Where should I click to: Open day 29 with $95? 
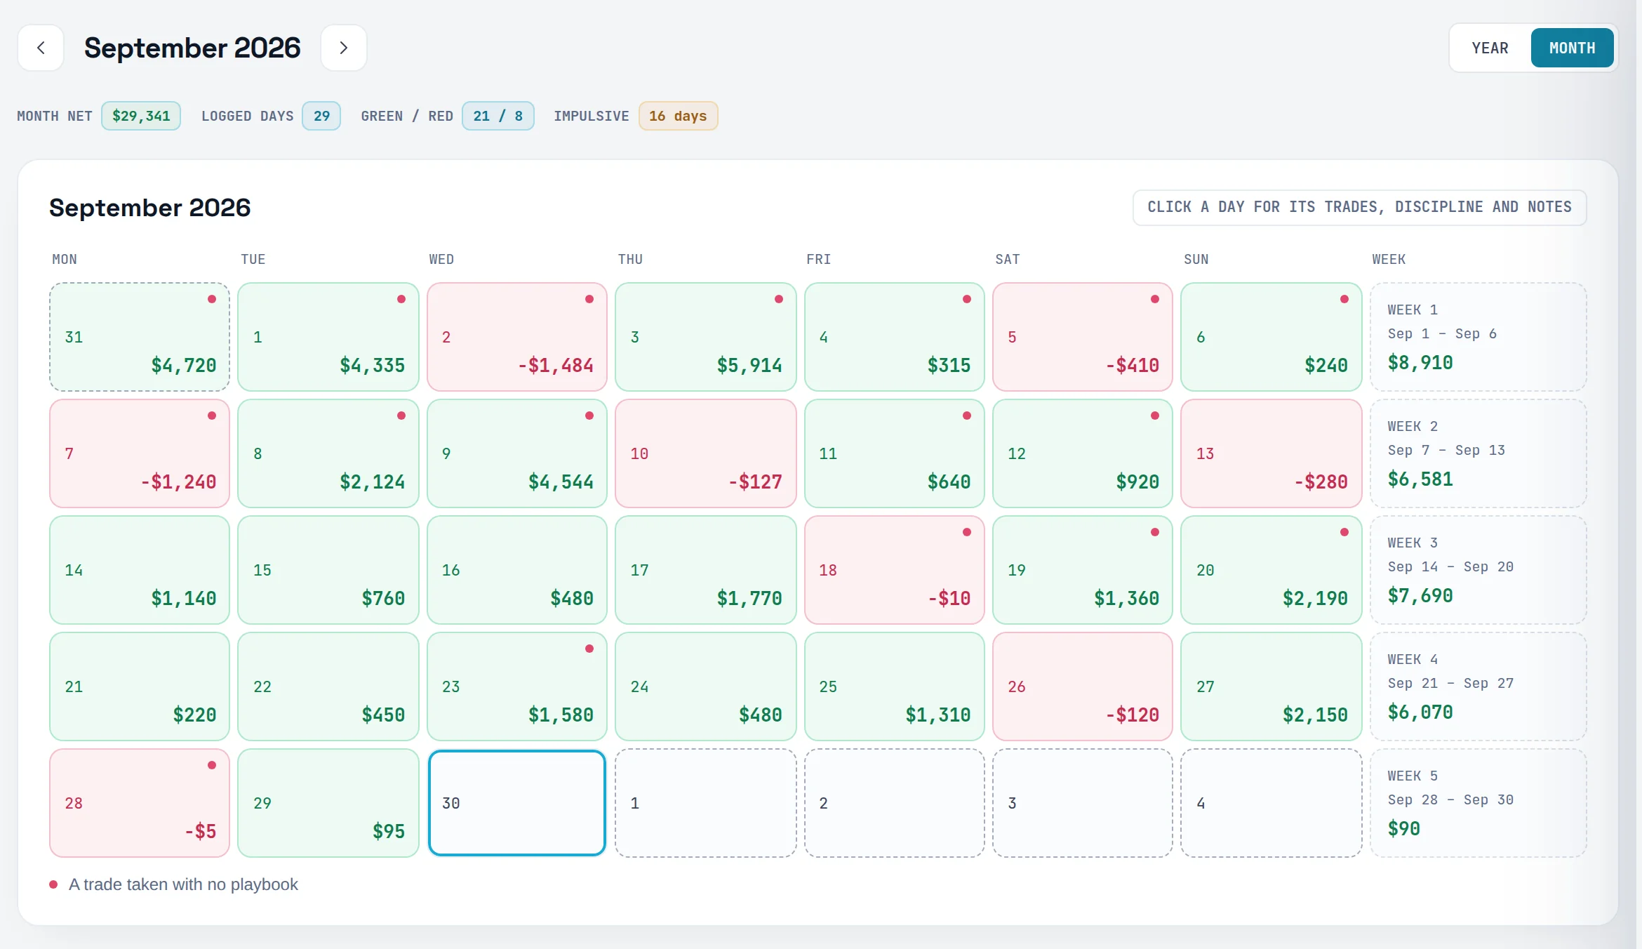pos(328,803)
